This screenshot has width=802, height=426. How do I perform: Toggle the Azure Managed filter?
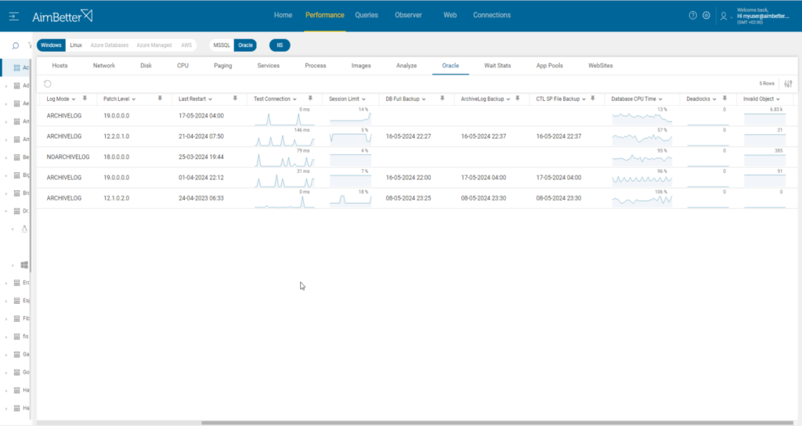point(154,45)
